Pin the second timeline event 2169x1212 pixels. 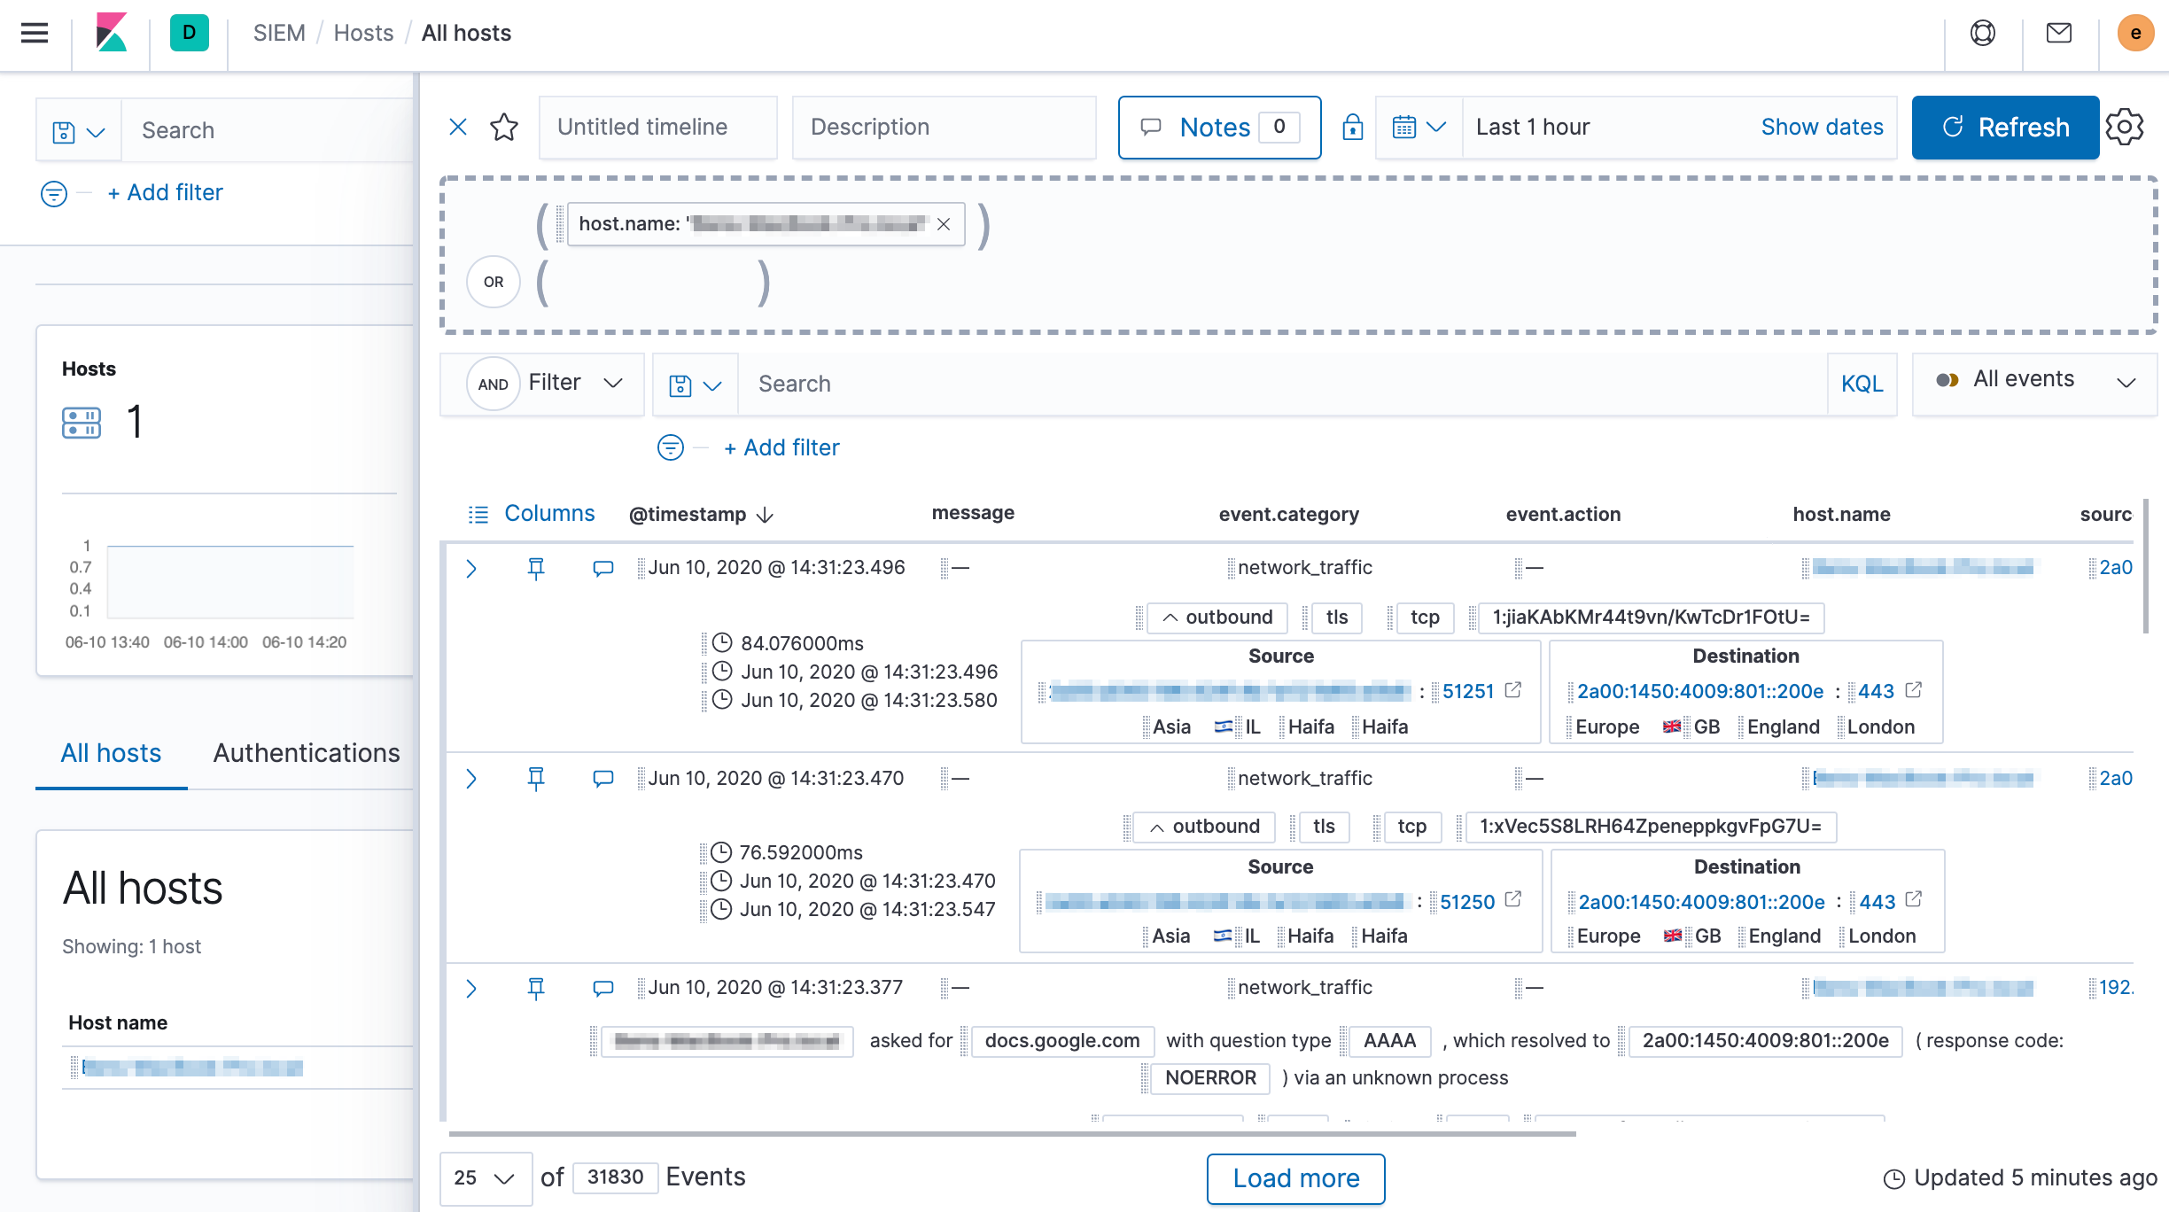tap(536, 779)
